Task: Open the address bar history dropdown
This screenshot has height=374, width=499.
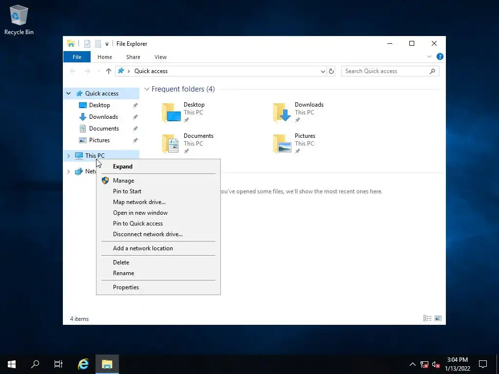Action: (323, 71)
